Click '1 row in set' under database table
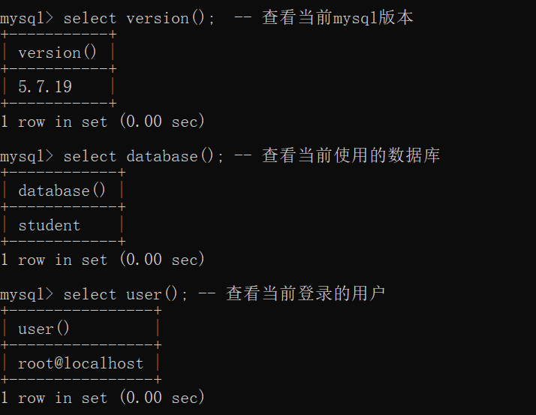 (54, 260)
